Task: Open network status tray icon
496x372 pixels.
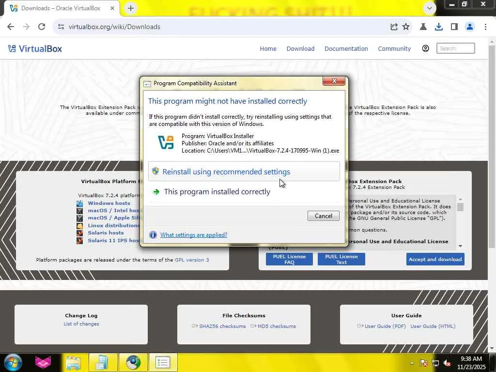Action: [435, 363]
